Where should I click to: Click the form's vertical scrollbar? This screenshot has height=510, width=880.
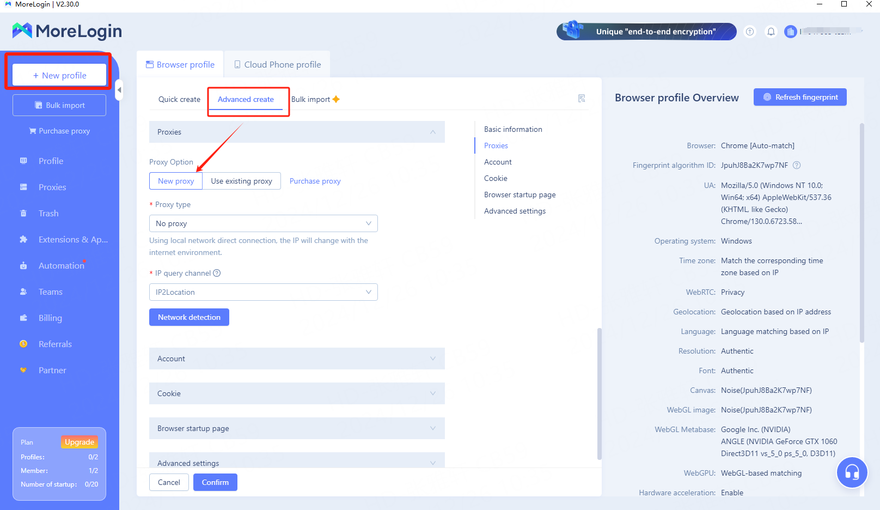point(600,392)
